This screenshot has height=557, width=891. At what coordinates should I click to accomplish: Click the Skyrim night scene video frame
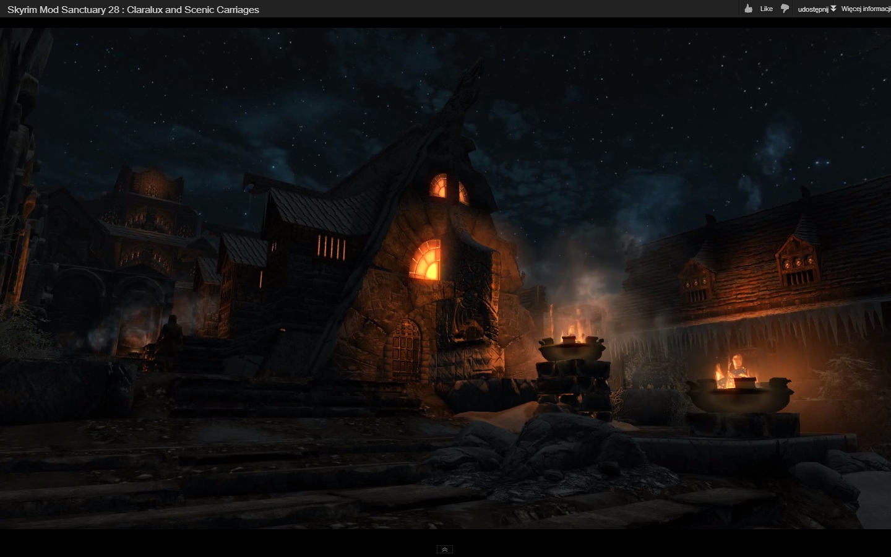pos(445,278)
